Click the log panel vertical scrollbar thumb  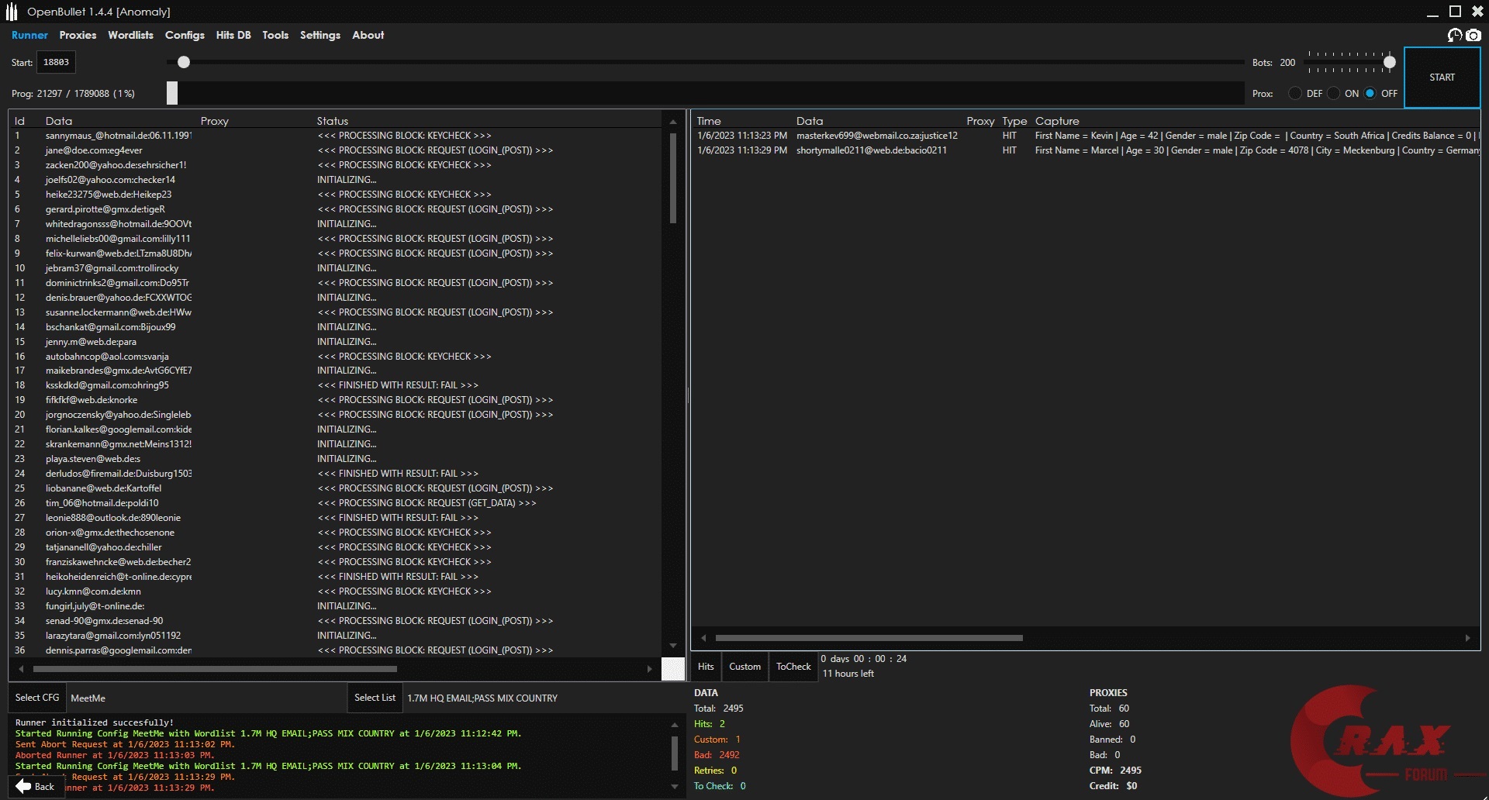point(674,753)
